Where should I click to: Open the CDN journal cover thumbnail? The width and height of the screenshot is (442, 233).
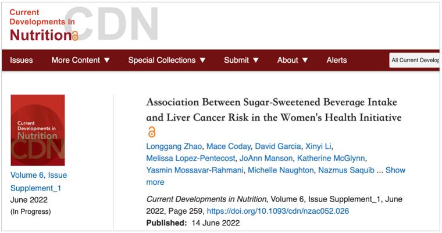coord(38,130)
